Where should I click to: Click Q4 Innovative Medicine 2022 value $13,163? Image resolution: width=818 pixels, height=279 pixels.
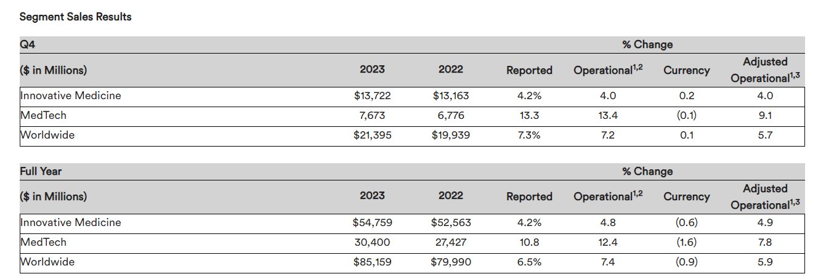450,95
